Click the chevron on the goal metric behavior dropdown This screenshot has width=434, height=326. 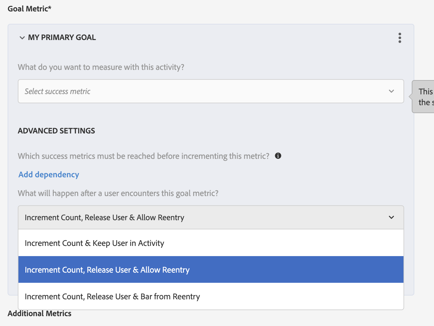point(391,217)
